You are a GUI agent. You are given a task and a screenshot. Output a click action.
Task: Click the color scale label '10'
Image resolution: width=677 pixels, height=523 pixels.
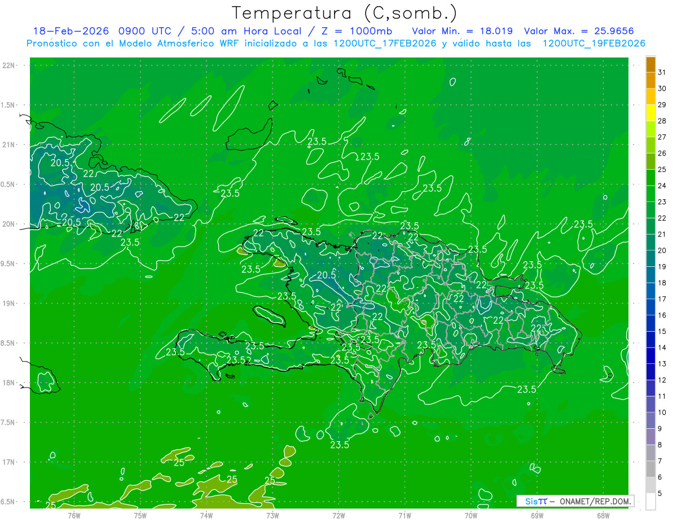(x=662, y=412)
